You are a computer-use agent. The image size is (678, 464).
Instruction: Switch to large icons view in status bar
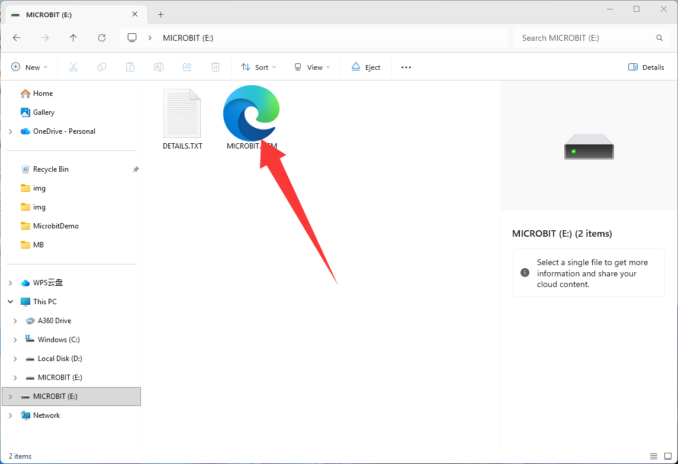pos(667,456)
